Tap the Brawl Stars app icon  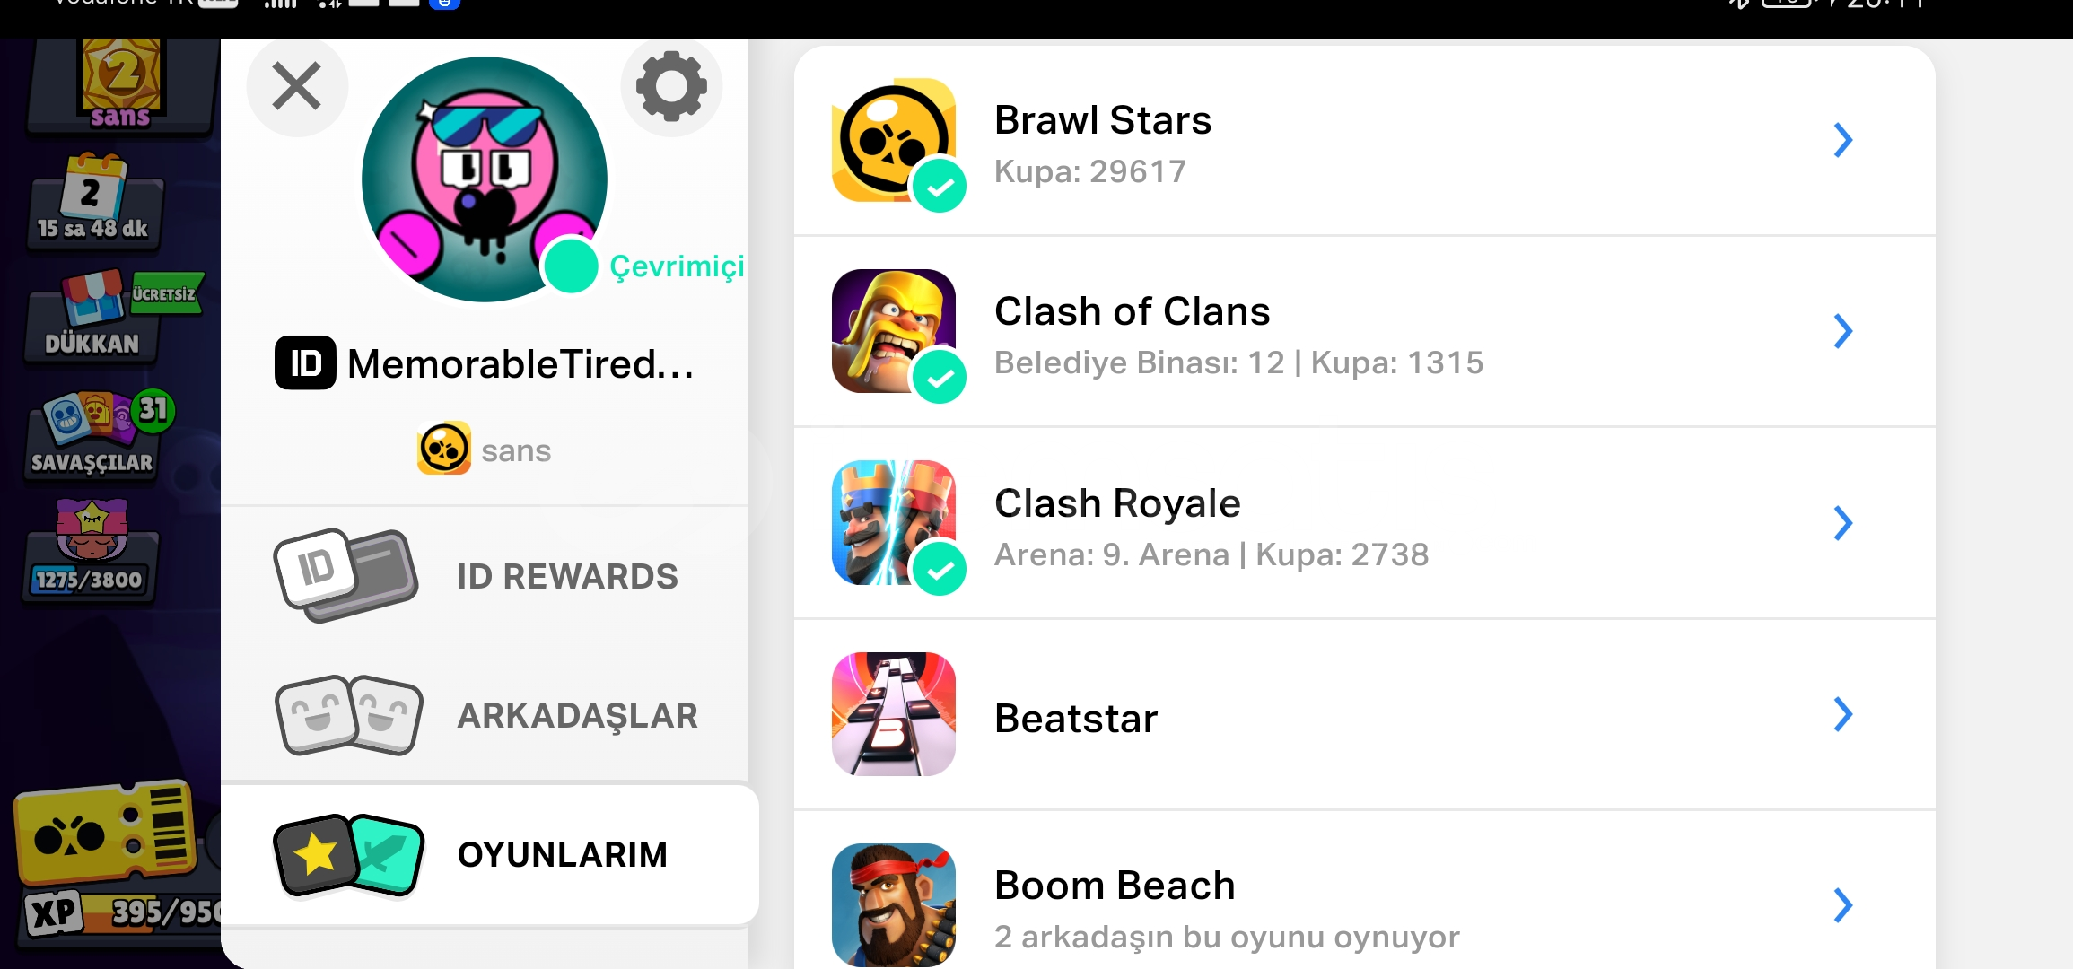point(894,140)
